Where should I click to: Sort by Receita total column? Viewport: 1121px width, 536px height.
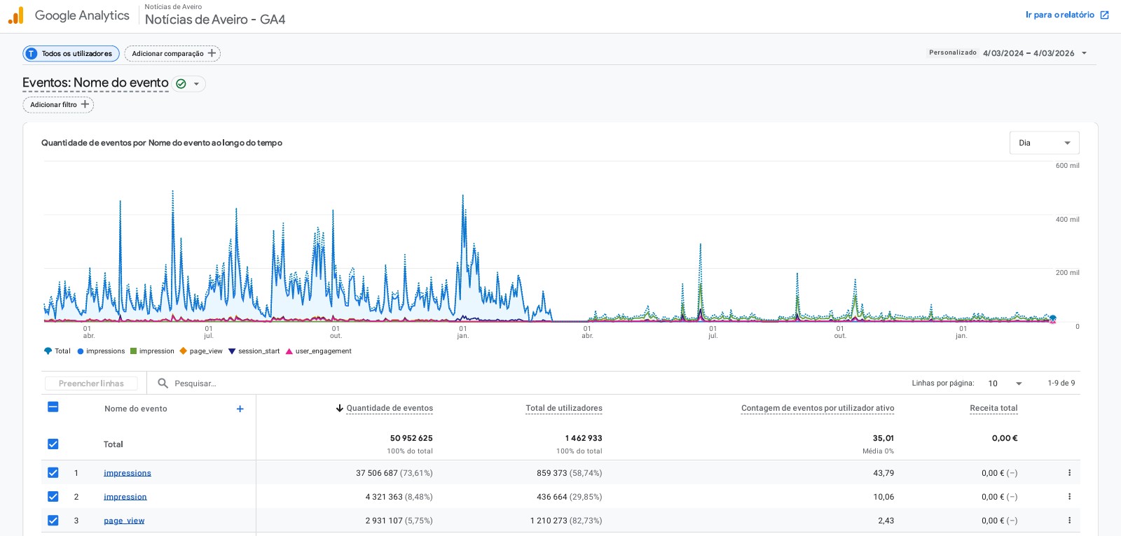993,409
